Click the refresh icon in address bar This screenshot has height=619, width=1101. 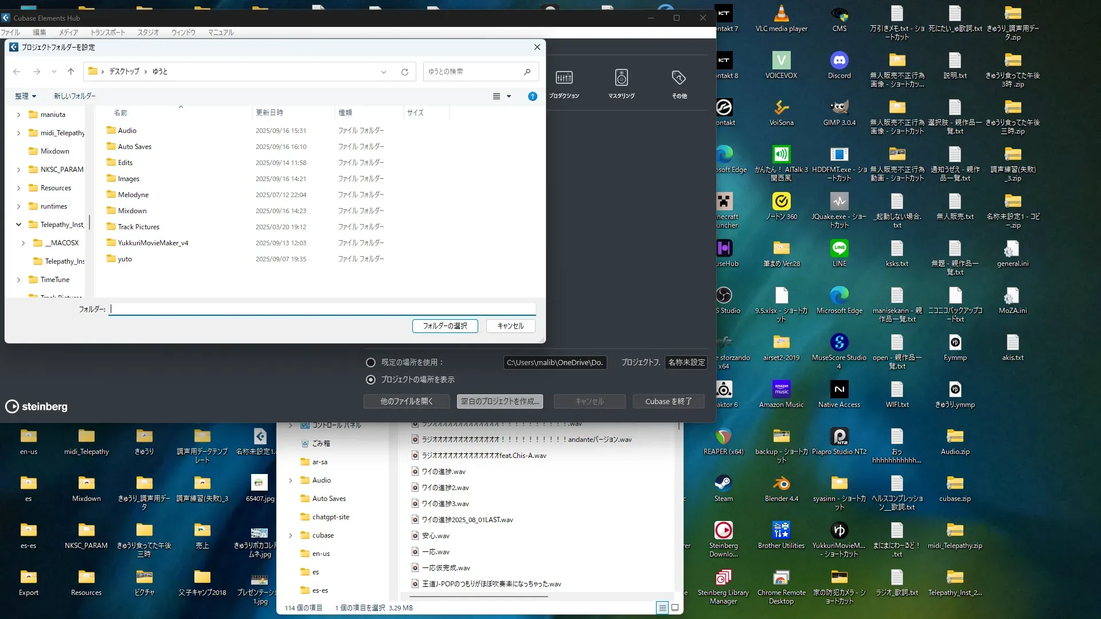tap(405, 72)
